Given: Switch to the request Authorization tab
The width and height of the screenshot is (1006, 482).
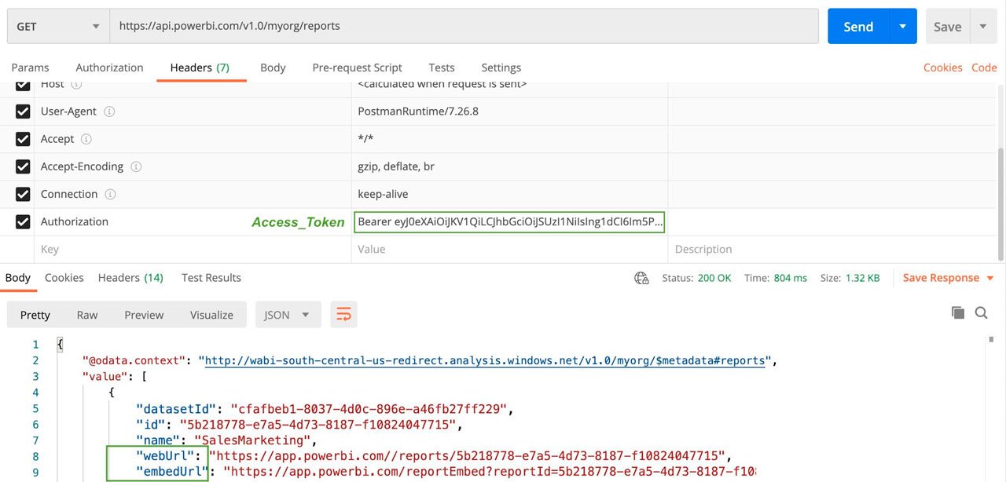Looking at the screenshot, I should coord(109,68).
